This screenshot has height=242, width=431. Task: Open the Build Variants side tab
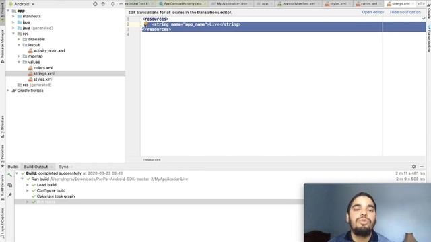[3, 188]
